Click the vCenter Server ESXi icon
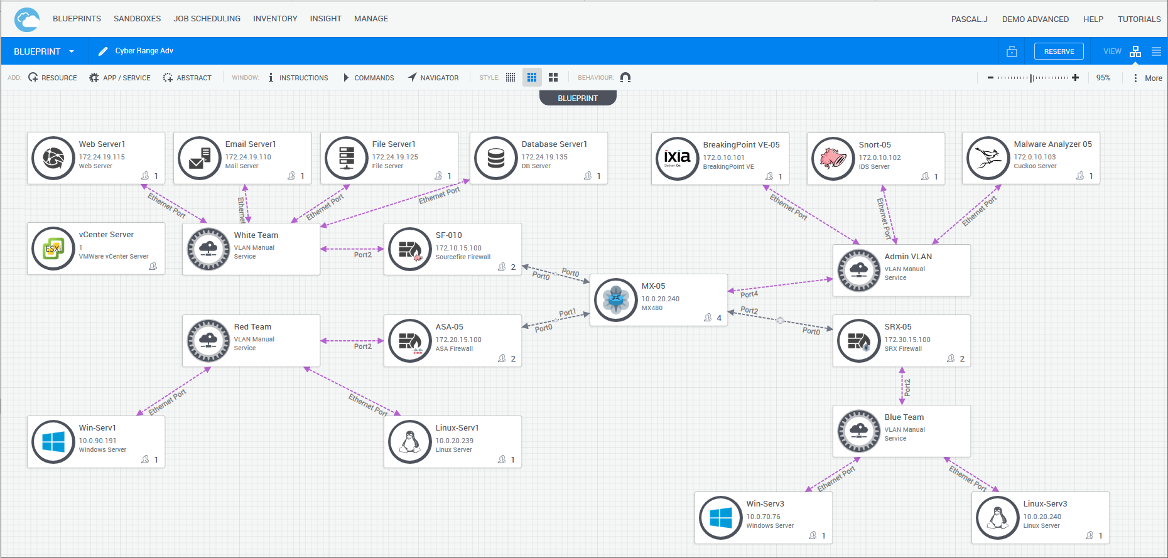The height and width of the screenshot is (558, 1168). pos(53,249)
